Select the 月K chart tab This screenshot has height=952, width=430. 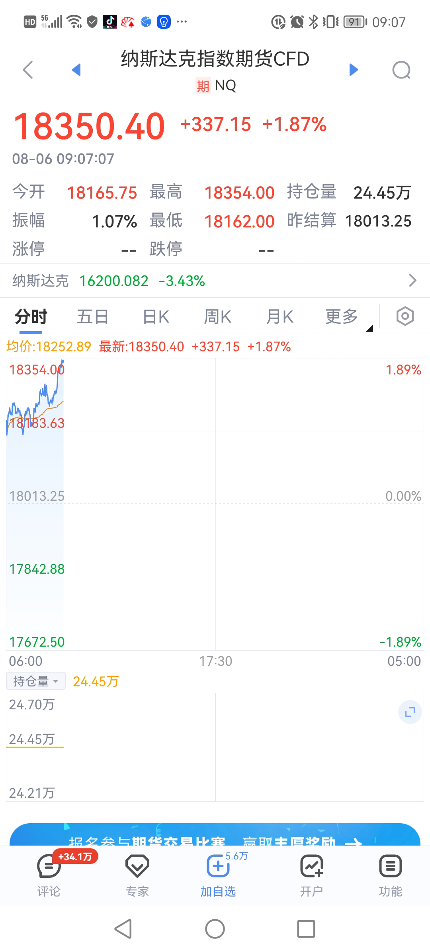coord(279,317)
